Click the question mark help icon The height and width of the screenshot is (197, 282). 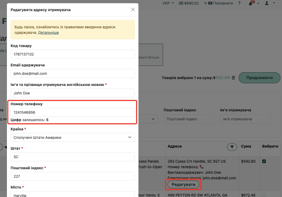(x=239, y=3)
